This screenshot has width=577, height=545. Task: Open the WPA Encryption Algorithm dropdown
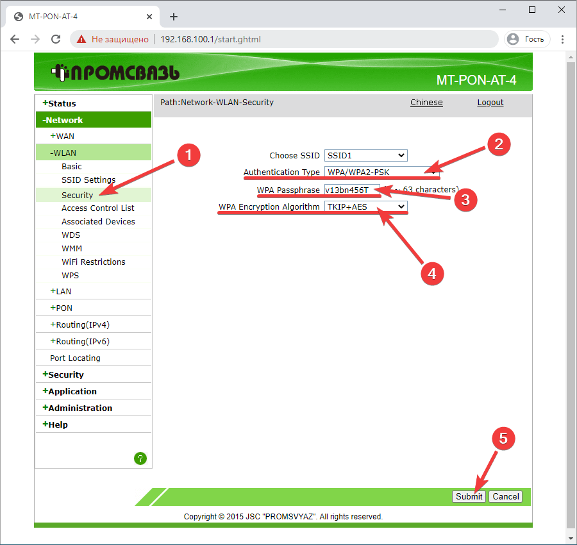(365, 206)
